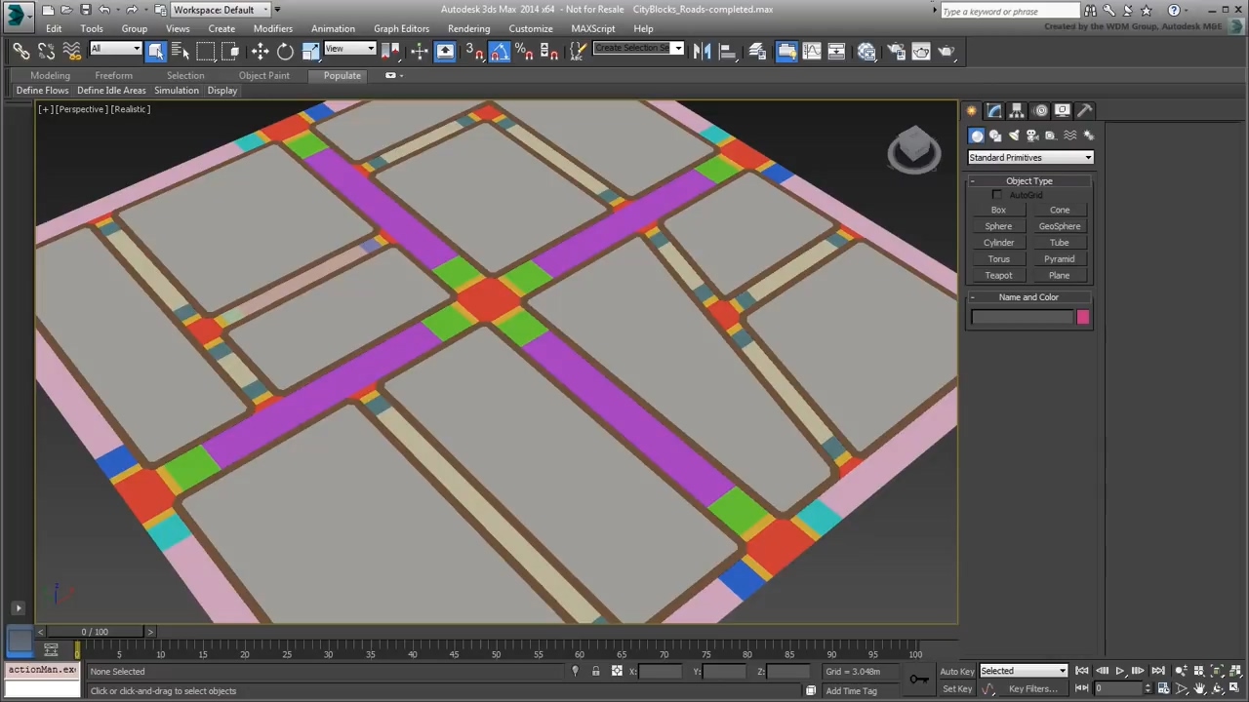Select the Rotate transform tool
The height and width of the screenshot is (702, 1249).
285,52
